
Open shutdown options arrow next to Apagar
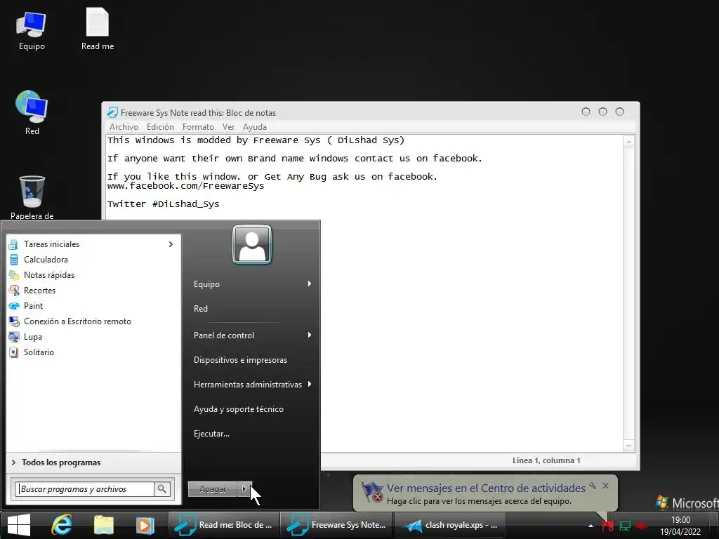click(x=244, y=489)
